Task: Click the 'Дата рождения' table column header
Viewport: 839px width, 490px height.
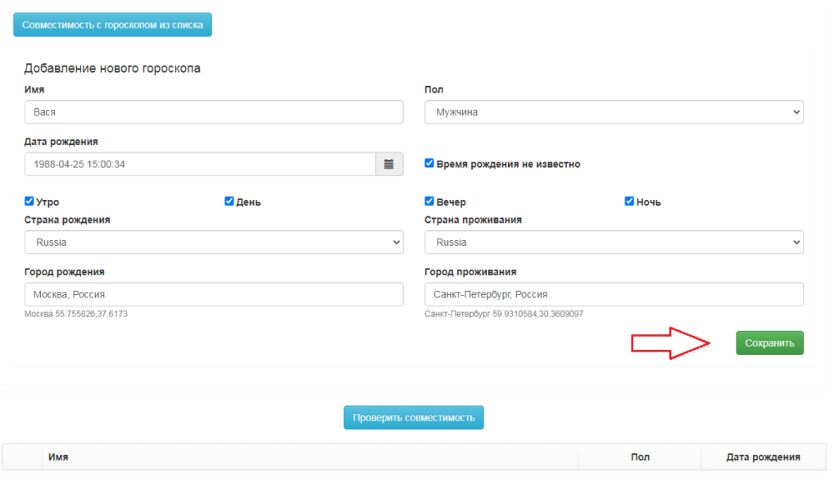Action: click(763, 457)
